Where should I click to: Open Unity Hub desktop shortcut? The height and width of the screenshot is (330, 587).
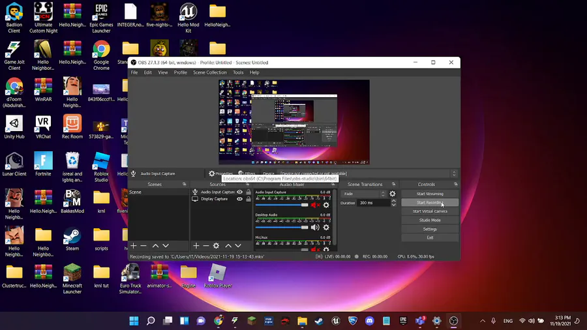[x=14, y=127]
